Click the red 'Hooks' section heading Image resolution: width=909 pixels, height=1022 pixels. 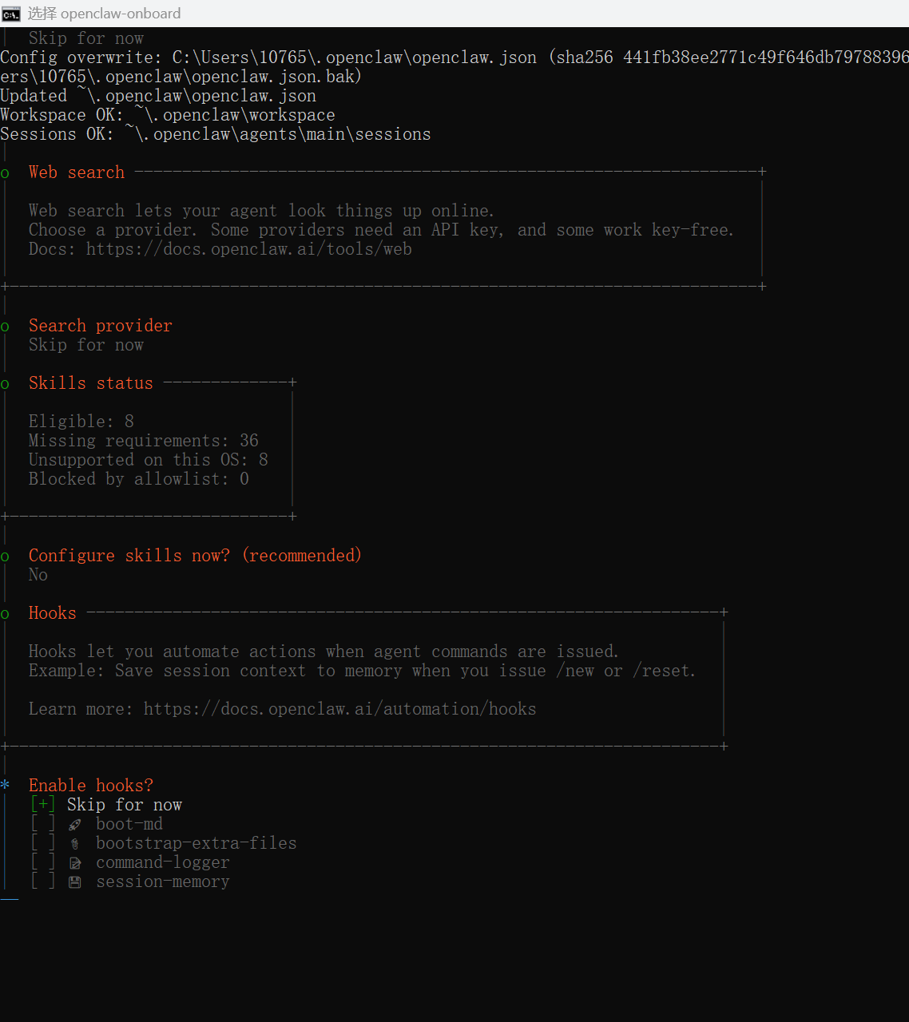pos(53,613)
